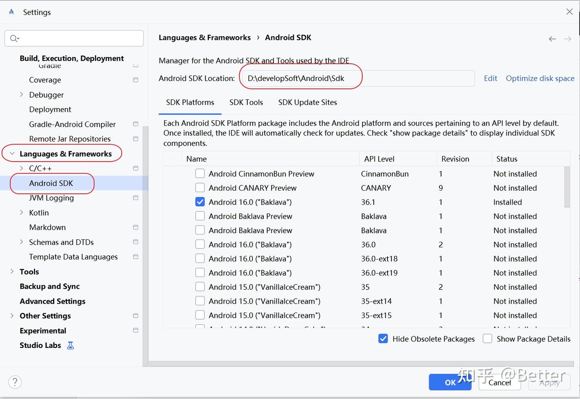Image resolution: width=580 pixels, height=399 pixels.
Task: Click horizontal scrollbar below SDK panel
Action: 362,364
